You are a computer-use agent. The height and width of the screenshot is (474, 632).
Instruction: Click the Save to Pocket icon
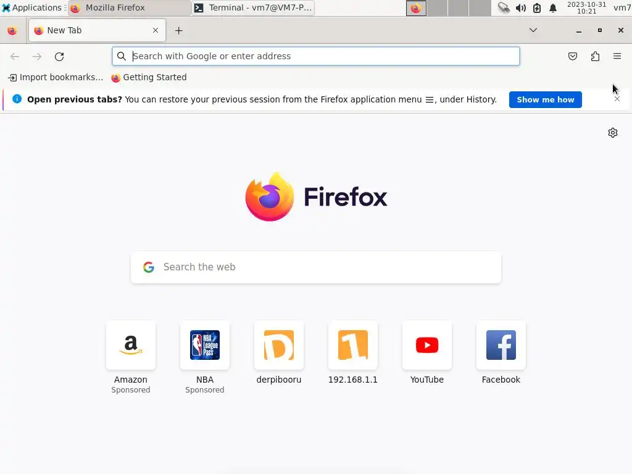coord(572,56)
